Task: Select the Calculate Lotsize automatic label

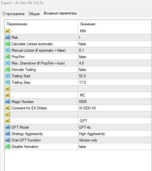Action: (x=32, y=44)
